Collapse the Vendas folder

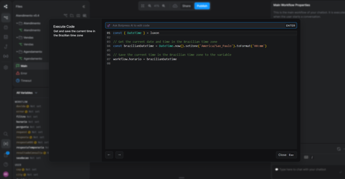[x=18, y=37]
